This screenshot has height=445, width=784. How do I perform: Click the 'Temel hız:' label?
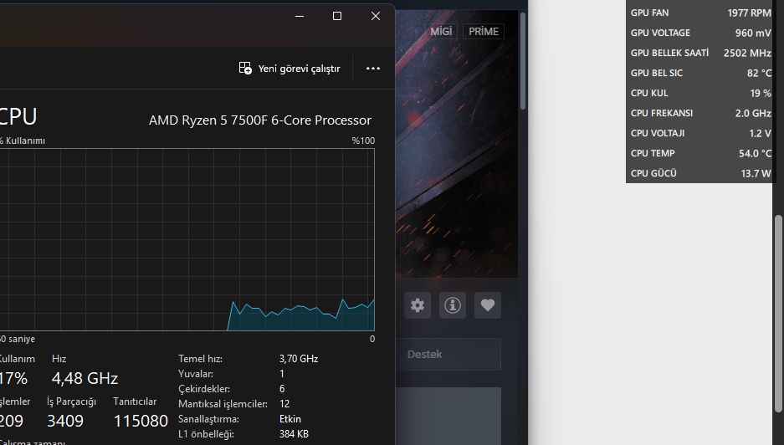click(200, 359)
